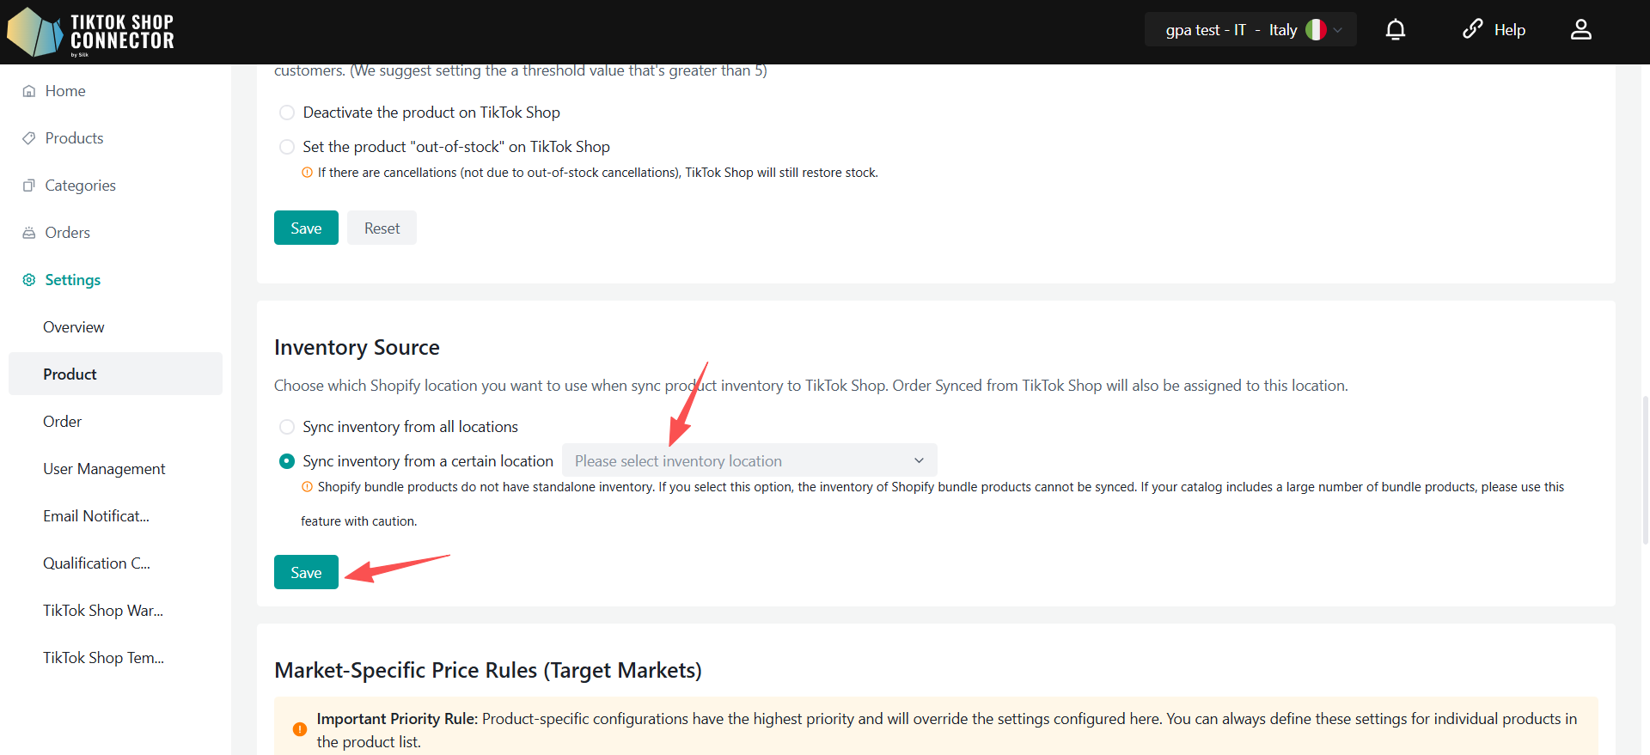
Task: Click the TikTok Shop Connector logo
Action: point(90,32)
